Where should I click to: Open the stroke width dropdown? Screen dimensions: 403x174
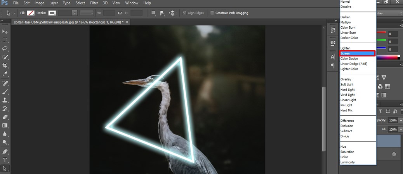pos(75,13)
